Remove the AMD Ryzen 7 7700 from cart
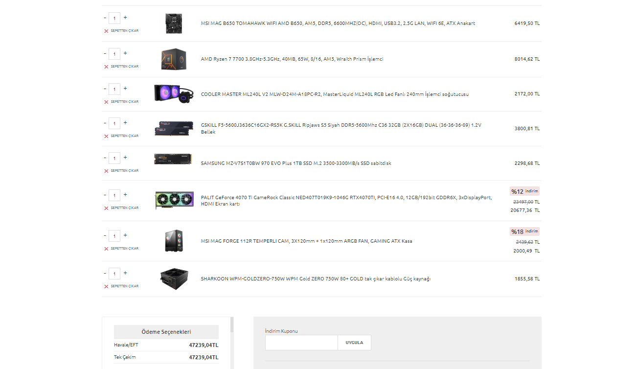This screenshot has height=369, width=635. coord(121,67)
